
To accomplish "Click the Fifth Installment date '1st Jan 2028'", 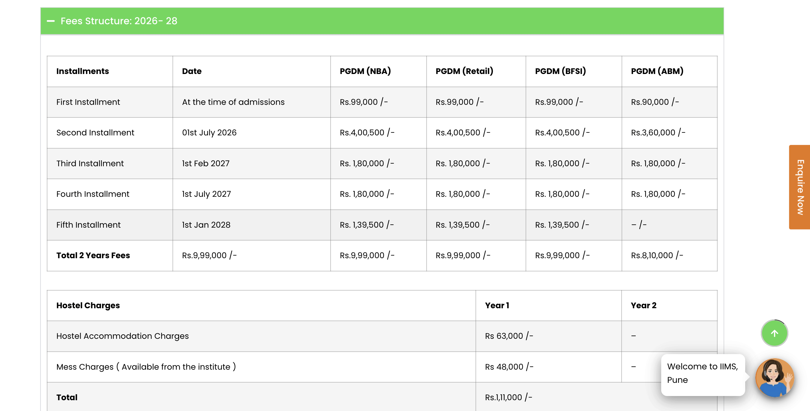I will point(206,224).
